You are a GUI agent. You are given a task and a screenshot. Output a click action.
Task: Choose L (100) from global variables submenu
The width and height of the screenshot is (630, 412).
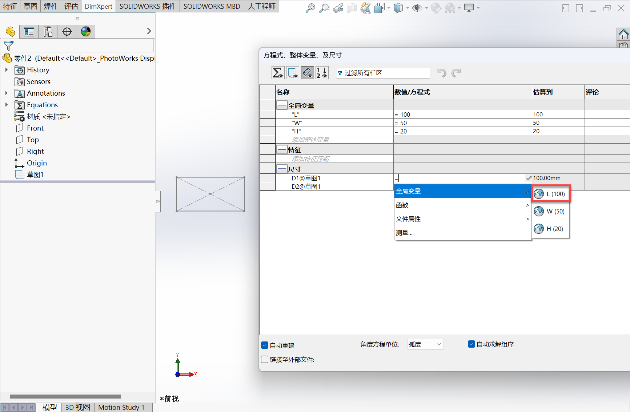(551, 194)
